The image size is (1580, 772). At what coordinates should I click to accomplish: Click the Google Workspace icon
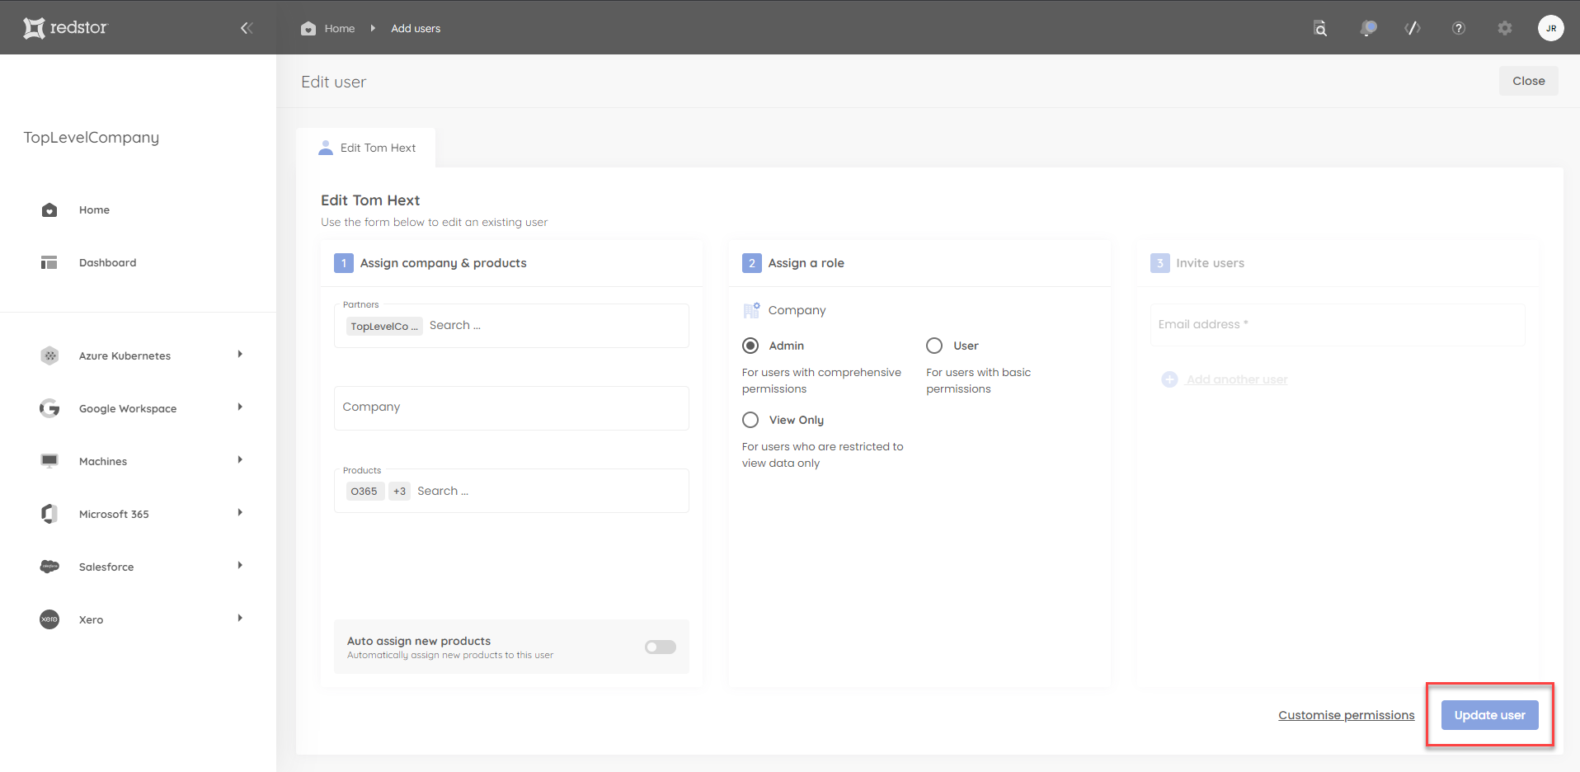[x=49, y=408]
